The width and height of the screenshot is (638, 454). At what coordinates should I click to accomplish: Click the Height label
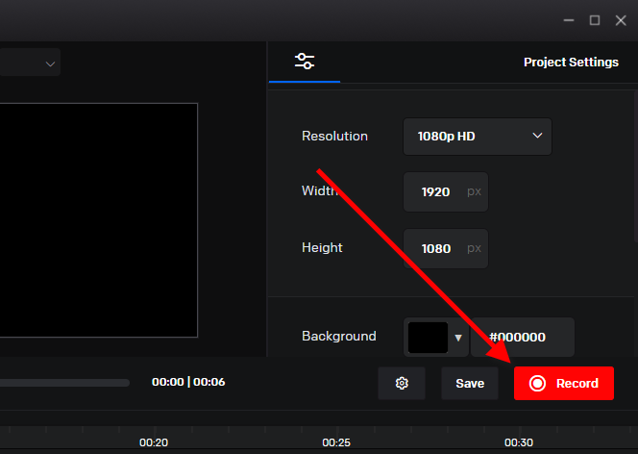[322, 247]
